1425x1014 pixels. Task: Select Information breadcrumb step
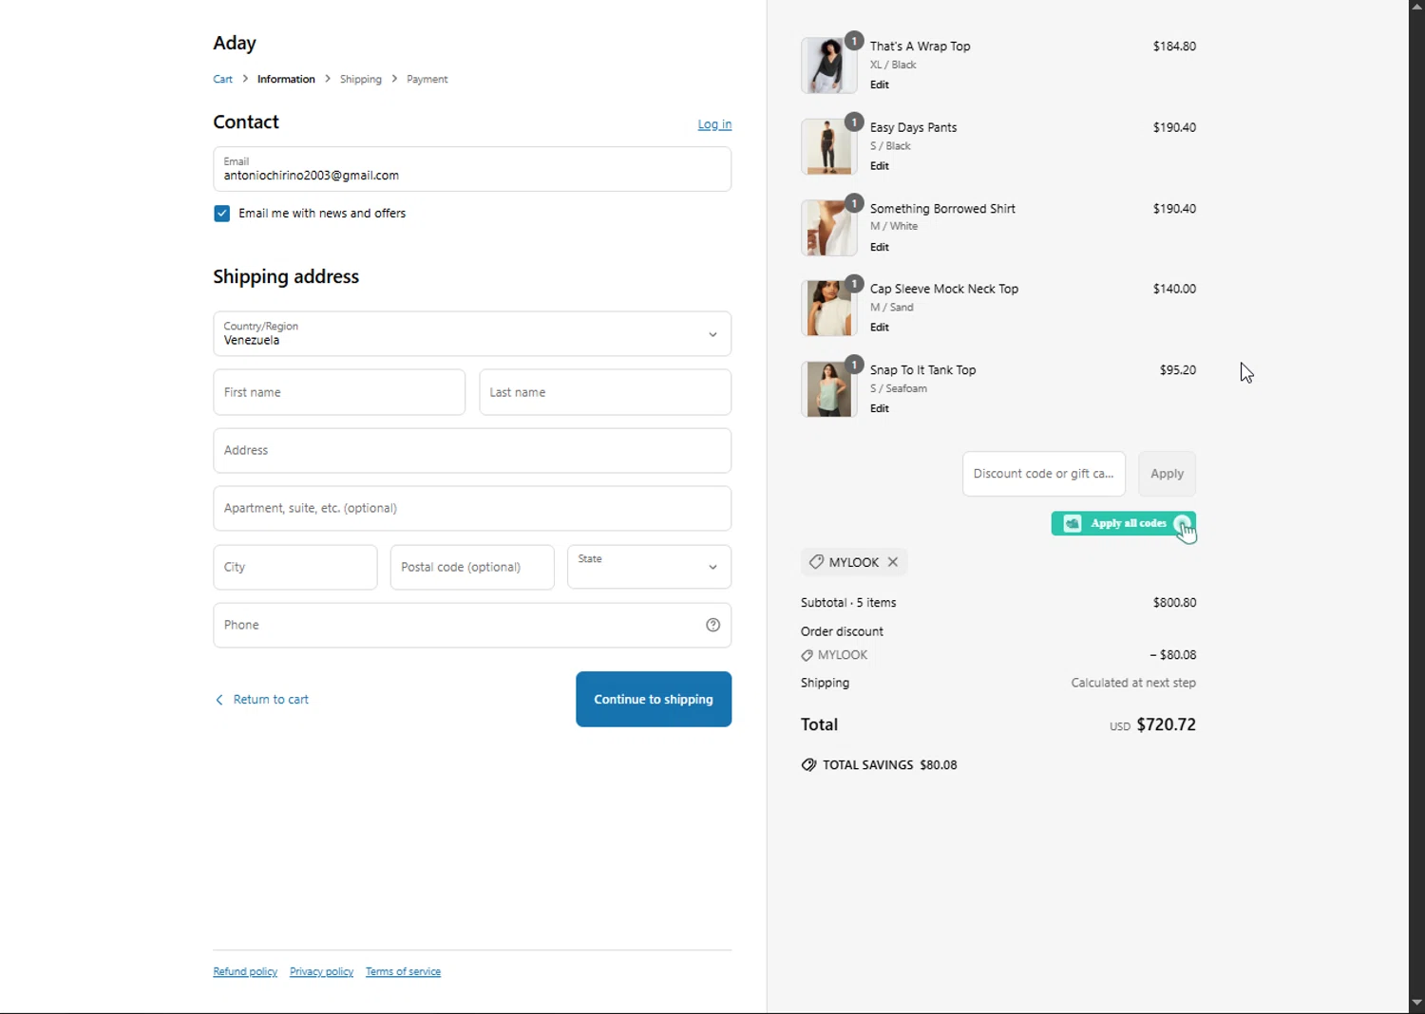click(286, 79)
